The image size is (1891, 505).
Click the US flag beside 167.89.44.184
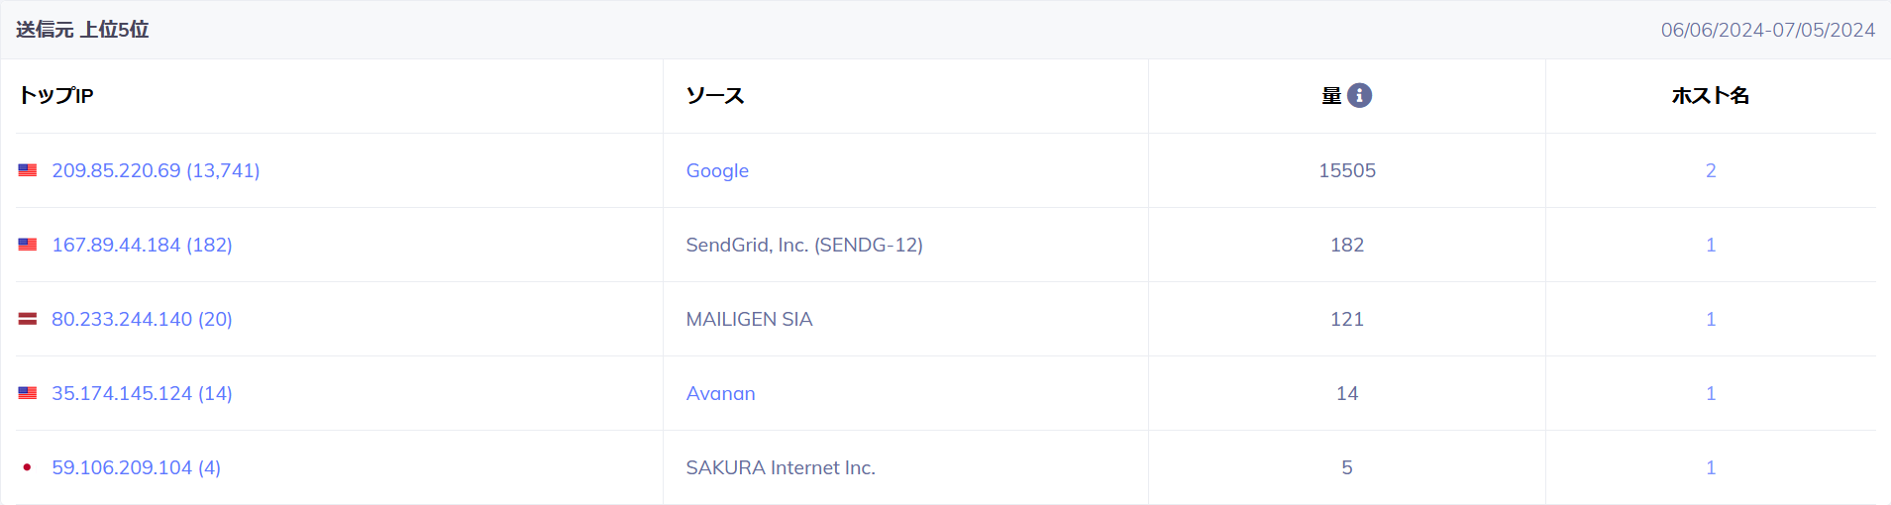click(28, 245)
